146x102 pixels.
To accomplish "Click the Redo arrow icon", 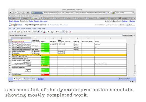I will pyautogui.click(x=15, y=32).
